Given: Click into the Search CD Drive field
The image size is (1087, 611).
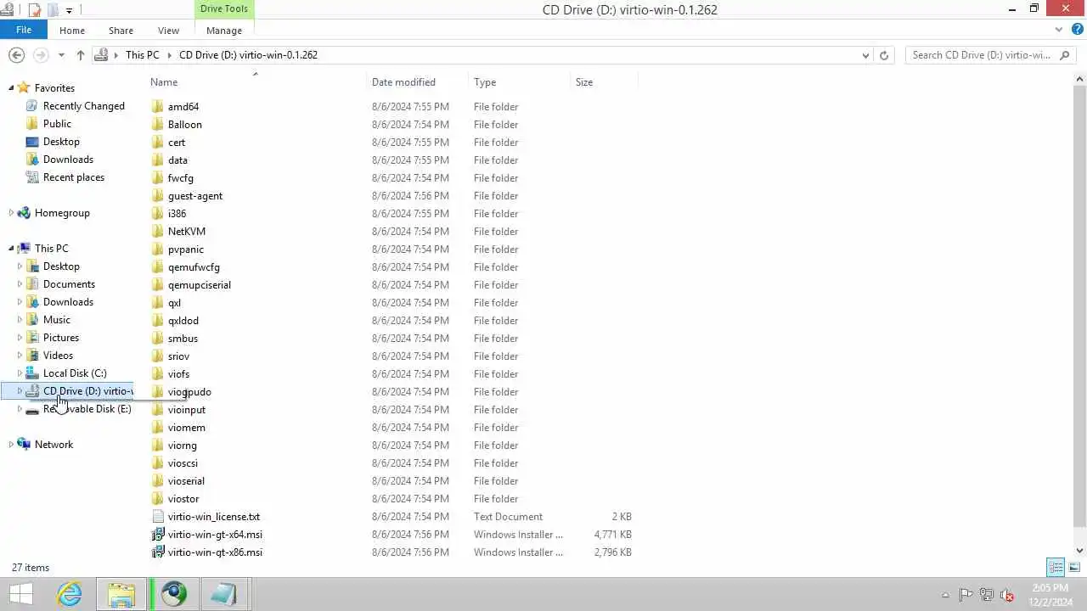Looking at the screenshot, I should (x=981, y=55).
